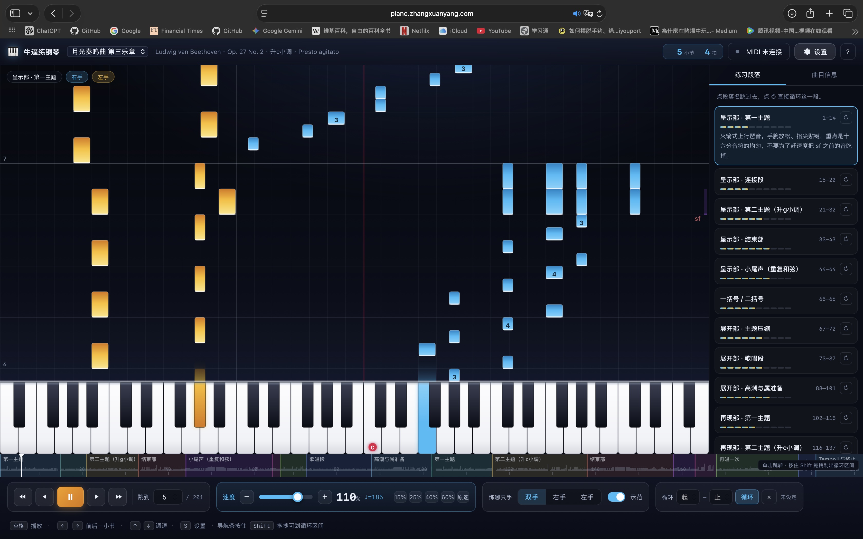The height and width of the screenshot is (539, 863).
Task: Pause playback with the orange pause button
Action: pos(70,497)
